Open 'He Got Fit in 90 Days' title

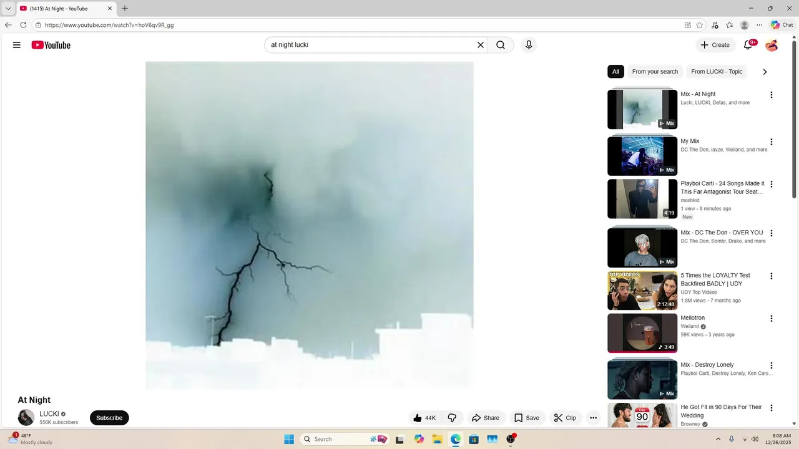(721, 412)
